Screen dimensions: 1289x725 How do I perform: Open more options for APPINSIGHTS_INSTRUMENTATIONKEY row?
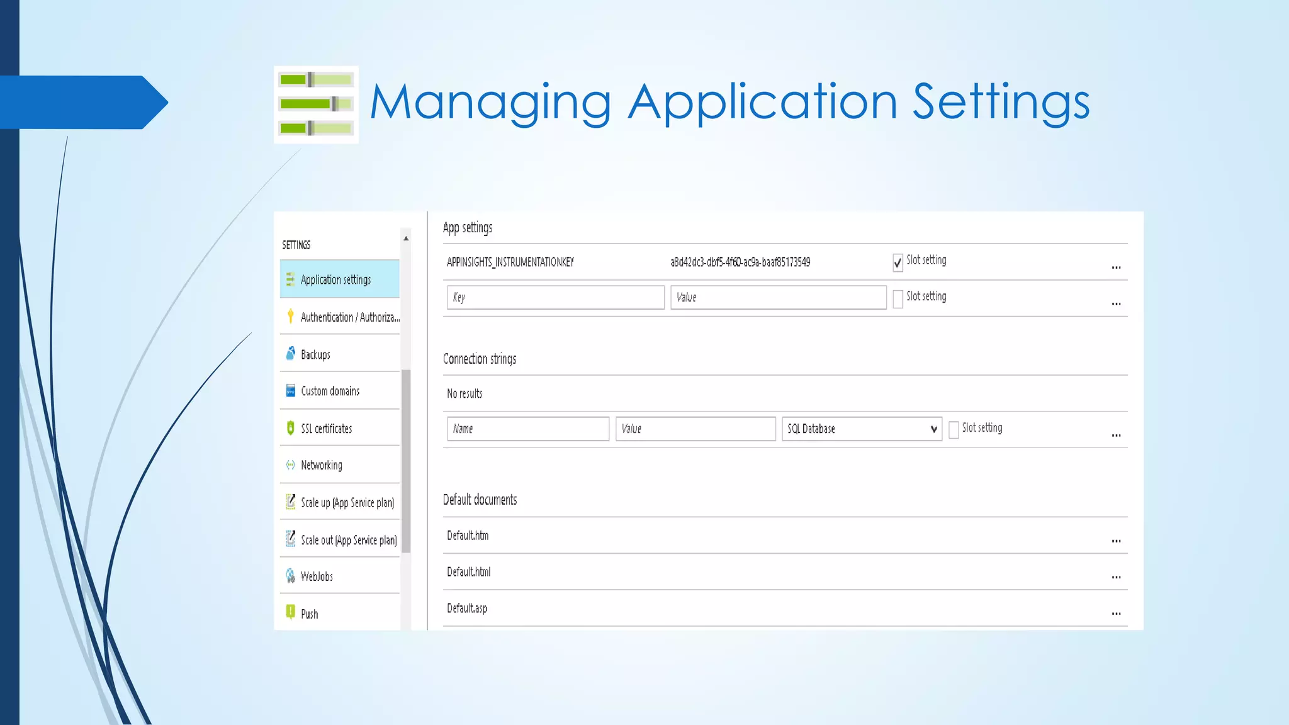pyautogui.click(x=1116, y=267)
